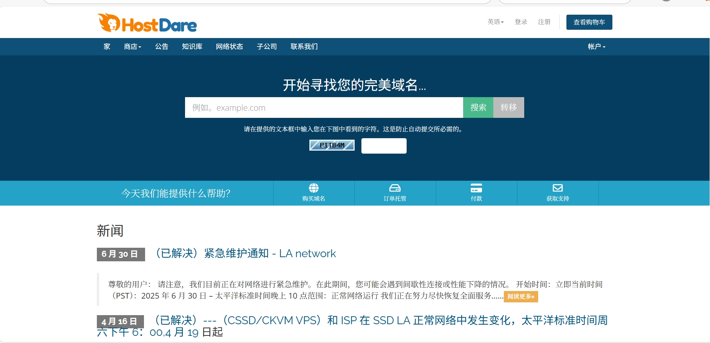The image size is (710, 343).
Task: Expand the 商店 menu dropdown
Action: tap(132, 47)
